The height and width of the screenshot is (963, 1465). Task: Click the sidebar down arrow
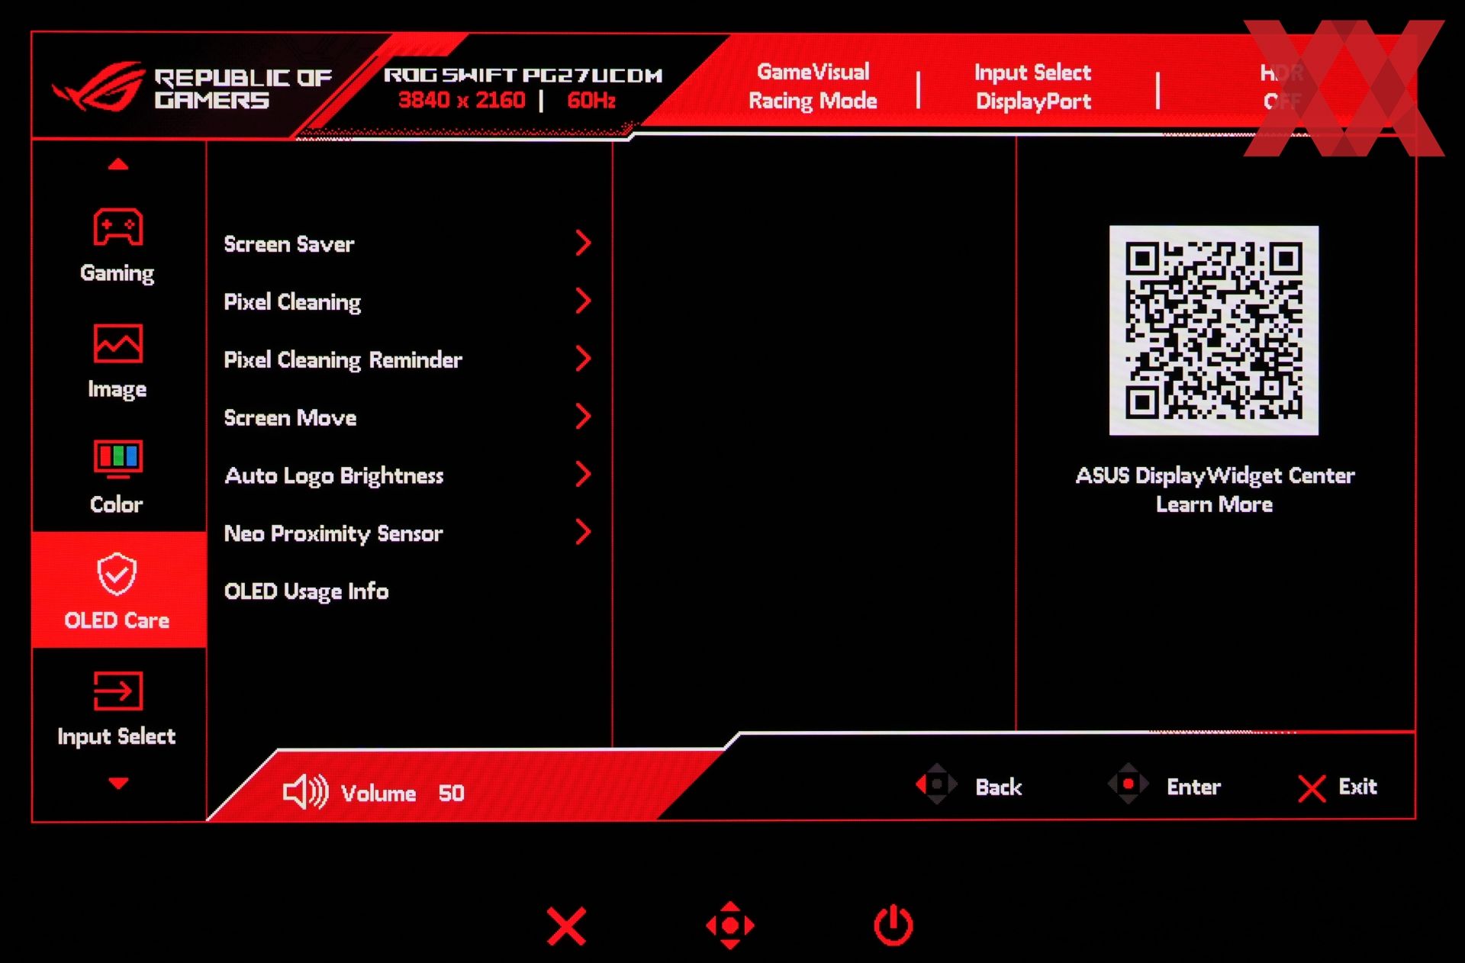[x=118, y=783]
